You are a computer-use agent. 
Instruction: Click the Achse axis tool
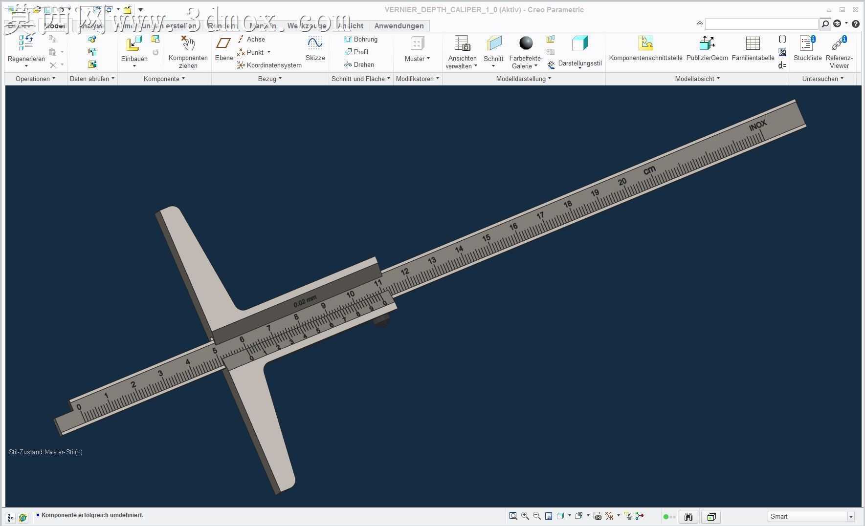coord(251,39)
